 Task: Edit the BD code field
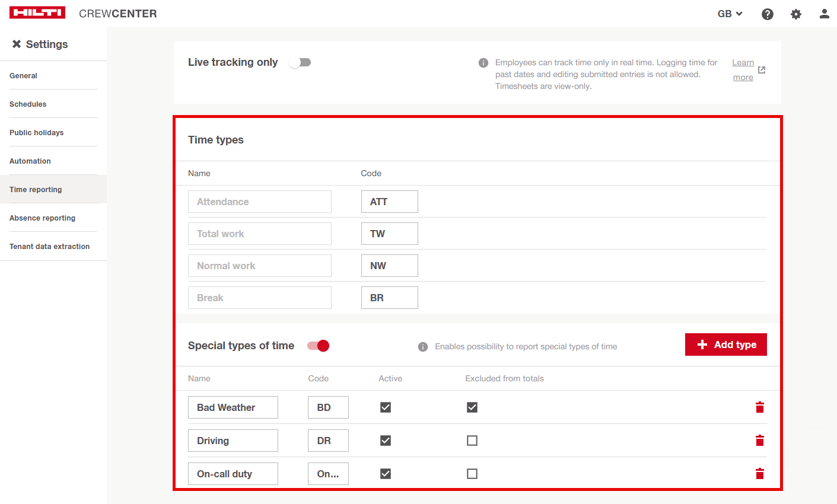(328, 407)
